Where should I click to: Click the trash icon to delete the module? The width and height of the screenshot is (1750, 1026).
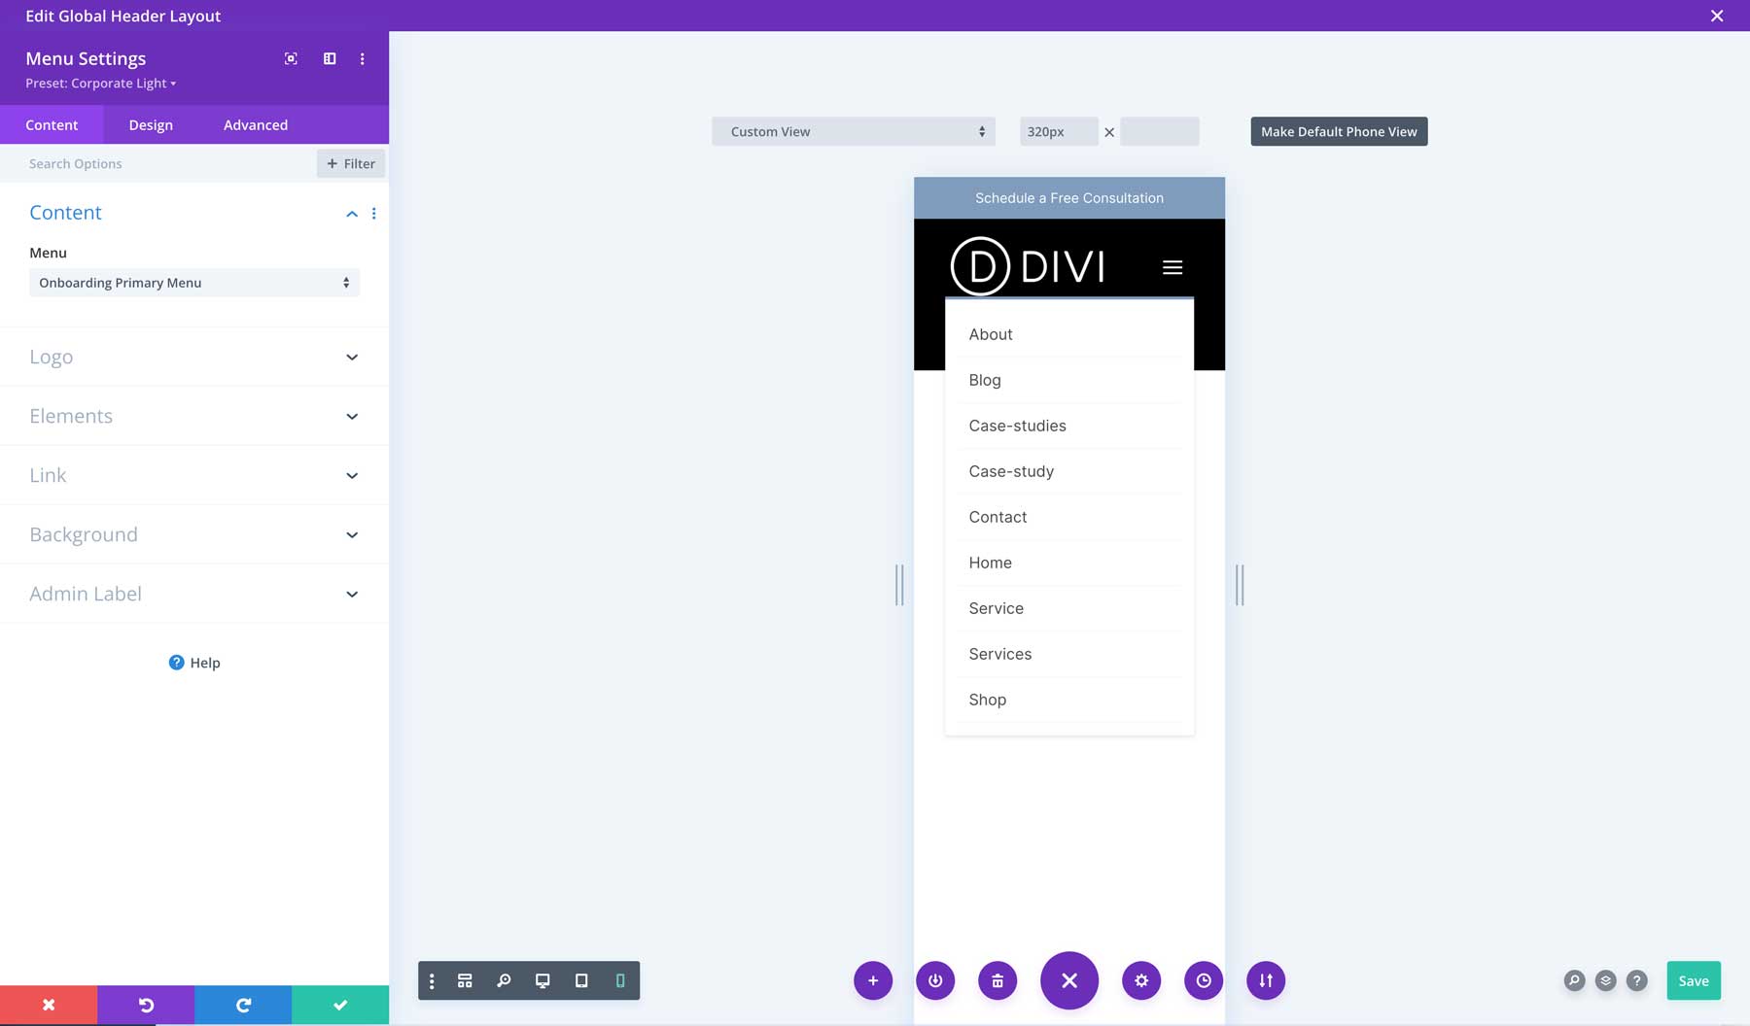pyautogui.click(x=997, y=980)
